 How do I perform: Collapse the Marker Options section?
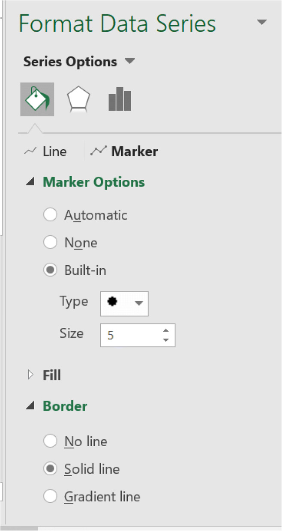click(30, 183)
